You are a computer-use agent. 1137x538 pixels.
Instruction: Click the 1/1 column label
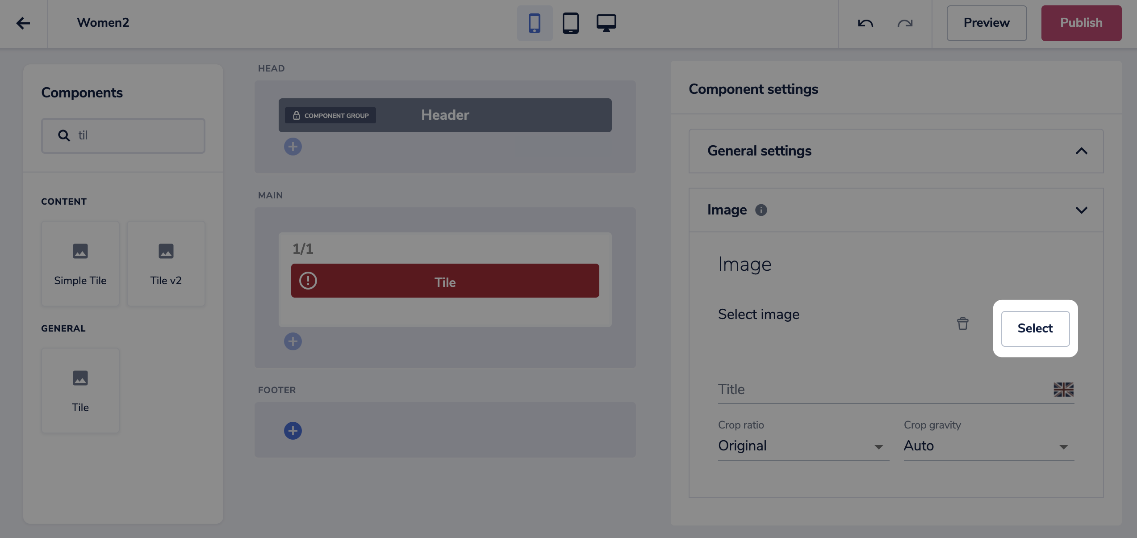pos(303,249)
